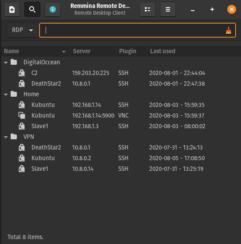Switch view mode with the list-view icon
Viewport: 241px width, 244px height.
148,9
